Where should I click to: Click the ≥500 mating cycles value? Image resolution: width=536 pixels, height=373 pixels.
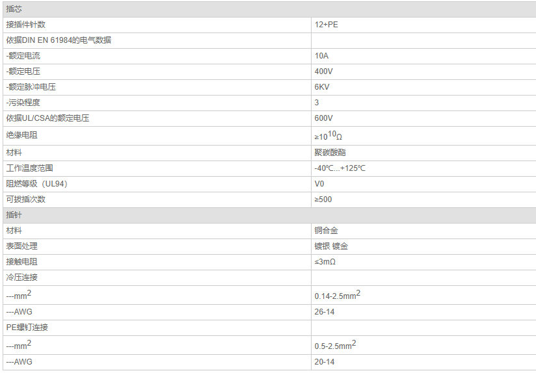coord(323,199)
